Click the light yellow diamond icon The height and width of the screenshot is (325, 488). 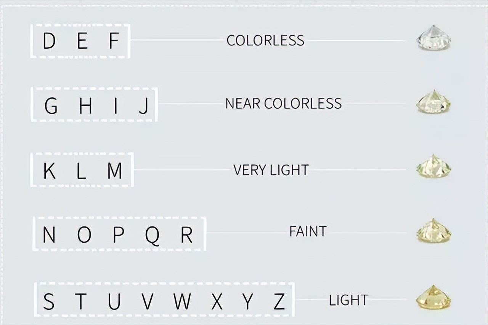coord(434,297)
